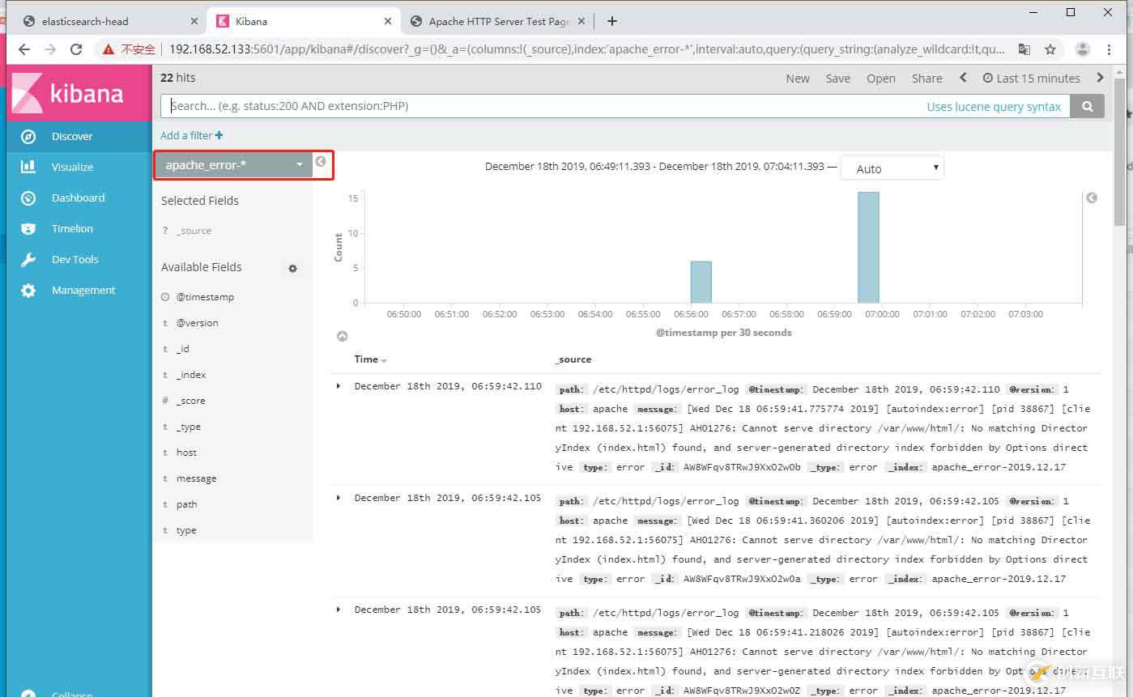Open the Discover compass icon in sidebar
Image resolution: width=1133 pixels, height=697 pixels.
[x=28, y=136]
